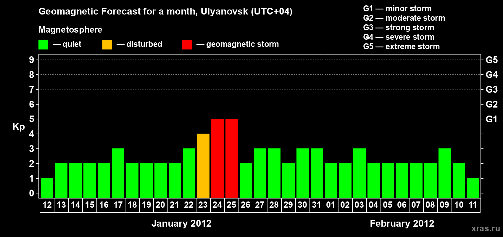Click the date label 23
Viewport: 503px width, 237px height.
click(203, 205)
